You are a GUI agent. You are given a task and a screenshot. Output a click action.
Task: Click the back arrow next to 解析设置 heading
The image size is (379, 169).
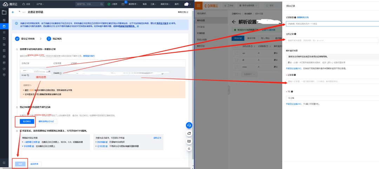tap(234, 22)
